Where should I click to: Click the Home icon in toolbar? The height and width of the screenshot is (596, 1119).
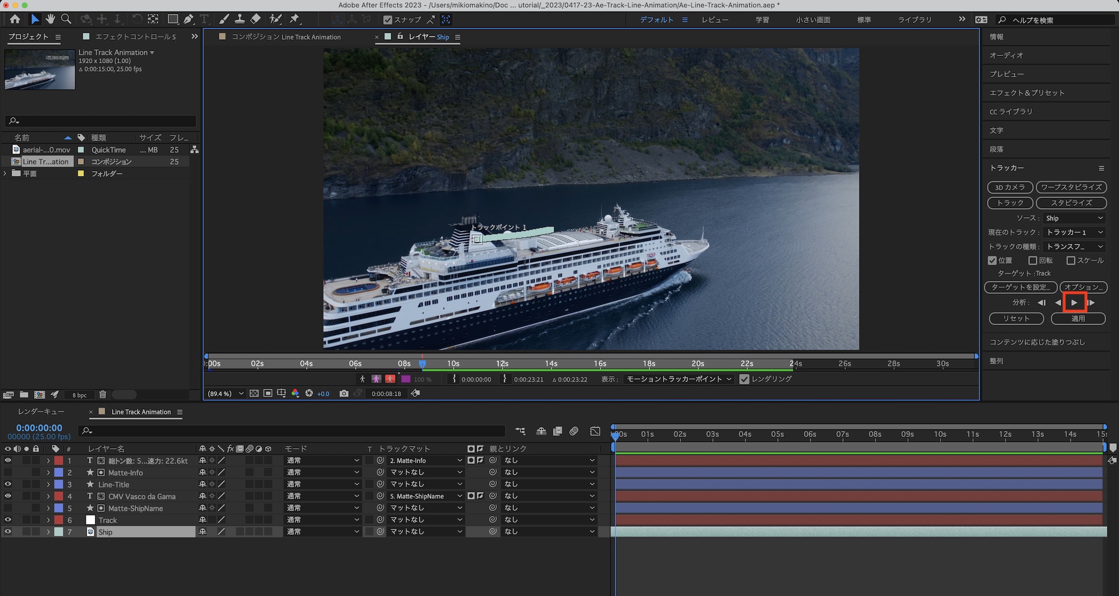15,19
